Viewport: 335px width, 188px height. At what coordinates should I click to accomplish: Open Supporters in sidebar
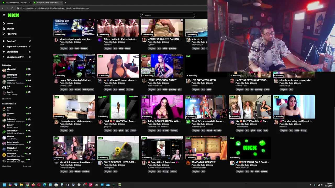coord(12,52)
